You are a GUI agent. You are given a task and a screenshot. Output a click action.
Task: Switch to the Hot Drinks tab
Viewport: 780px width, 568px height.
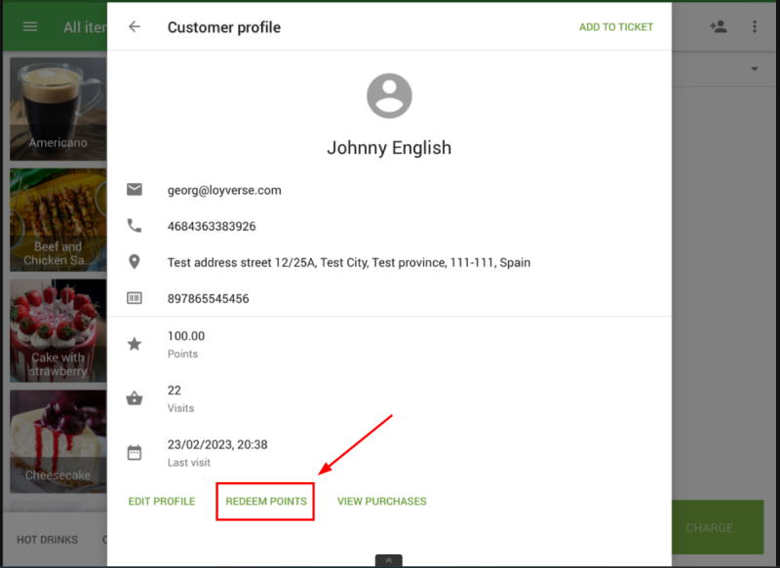pyautogui.click(x=49, y=539)
